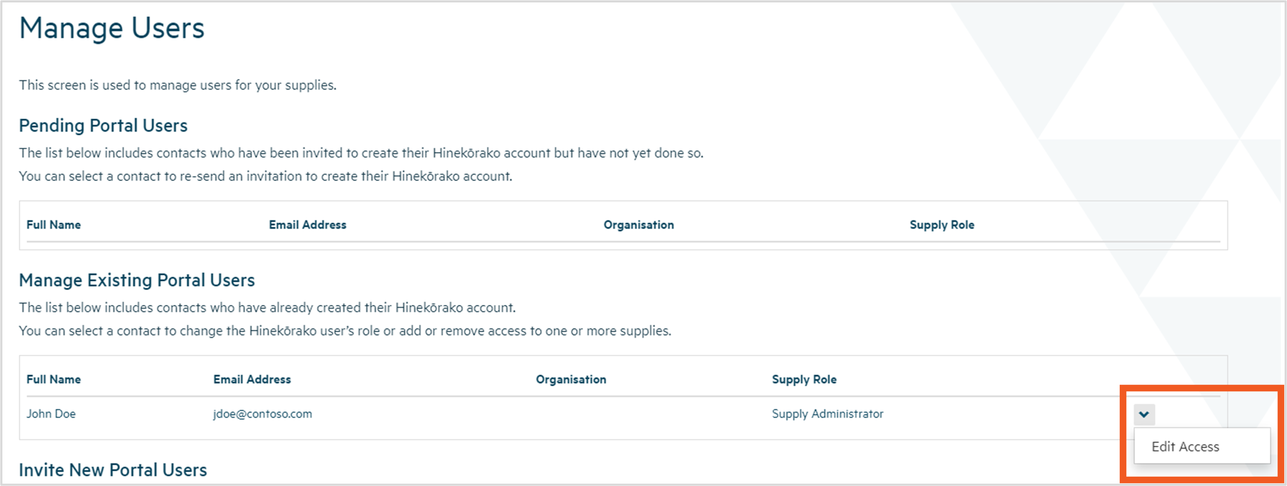
Task: Click Supply Role header in Pending Portal Users table
Action: click(942, 225)
